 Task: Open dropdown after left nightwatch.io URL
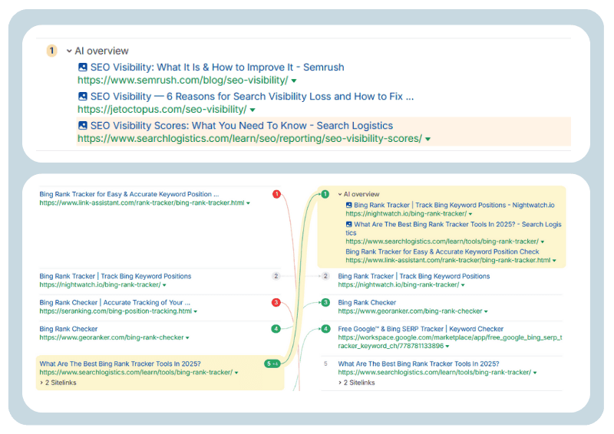(164, 285)
